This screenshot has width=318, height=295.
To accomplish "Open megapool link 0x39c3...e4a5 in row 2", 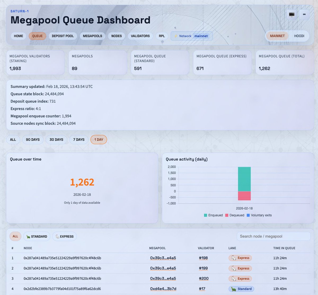I will pos(163,268).
